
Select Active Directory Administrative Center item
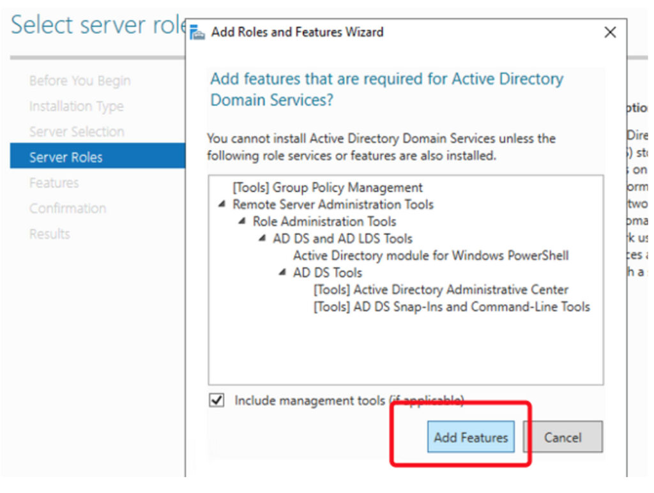click(x=441, y=290)
